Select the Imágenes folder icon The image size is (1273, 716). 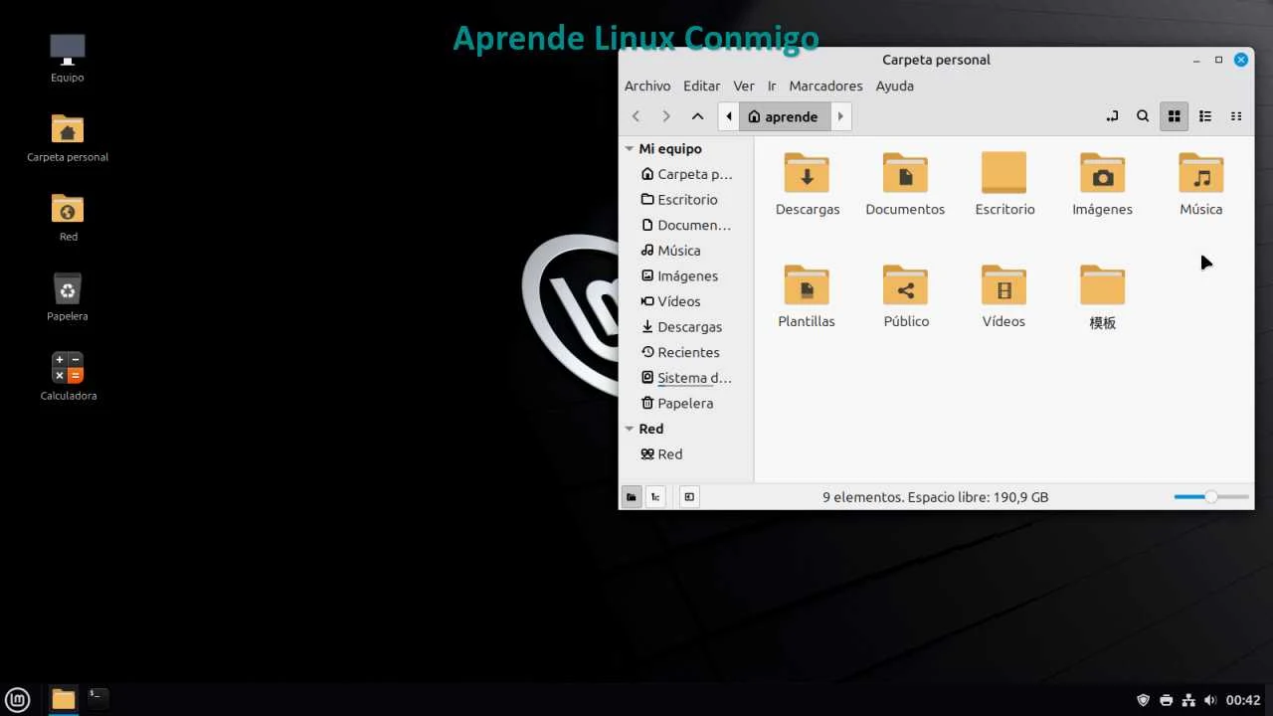(1102, 173)
